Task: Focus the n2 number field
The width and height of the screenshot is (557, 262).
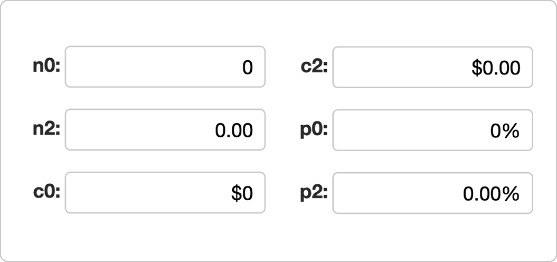Action: 165,130
